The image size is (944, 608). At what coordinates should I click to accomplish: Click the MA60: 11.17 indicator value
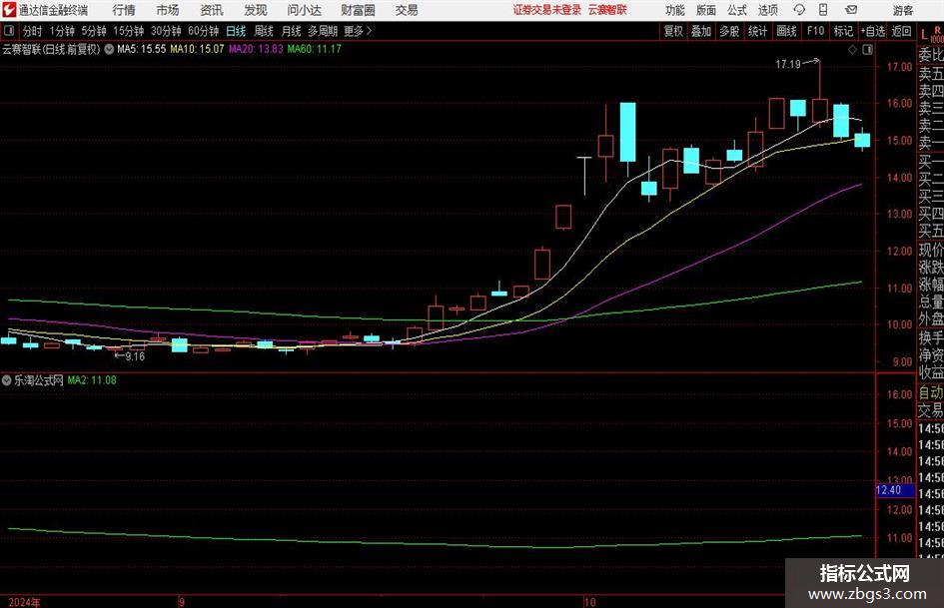[x=315, y=49]
